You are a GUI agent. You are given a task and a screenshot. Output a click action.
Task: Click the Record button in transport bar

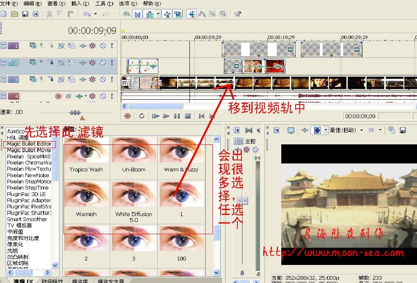(x=128, y=116)
